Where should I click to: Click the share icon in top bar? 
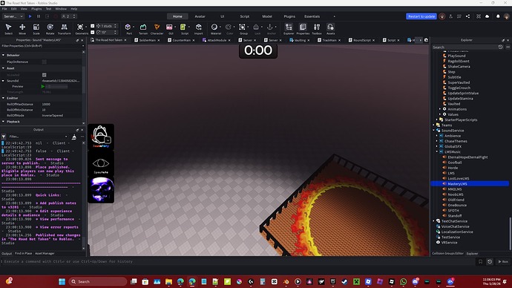pos(468,16)
